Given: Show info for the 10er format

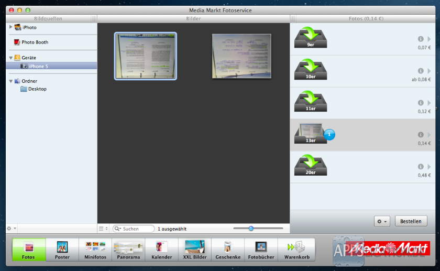Looking at the screenshot, I should (420, 71).
